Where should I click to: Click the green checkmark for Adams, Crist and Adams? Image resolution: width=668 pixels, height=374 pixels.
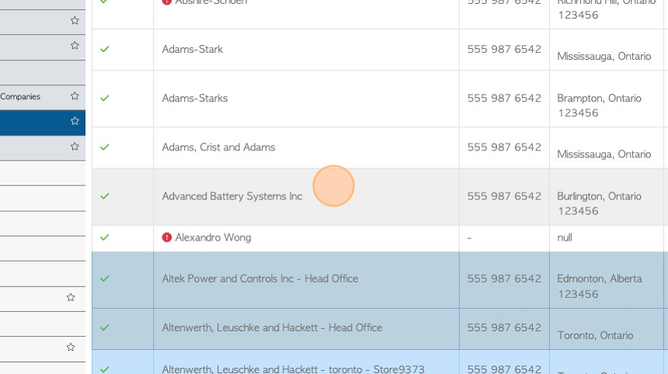(104, 147)
